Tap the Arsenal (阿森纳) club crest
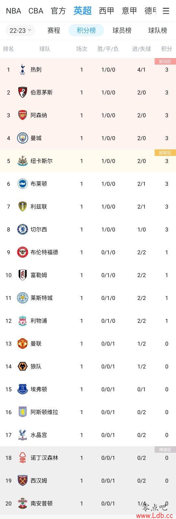 point(22,115)
